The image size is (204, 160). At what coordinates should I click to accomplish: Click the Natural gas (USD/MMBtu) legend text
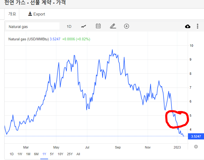pos(29,39)
